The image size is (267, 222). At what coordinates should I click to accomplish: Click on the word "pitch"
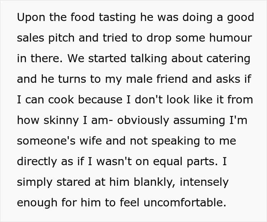coord(61,38)
